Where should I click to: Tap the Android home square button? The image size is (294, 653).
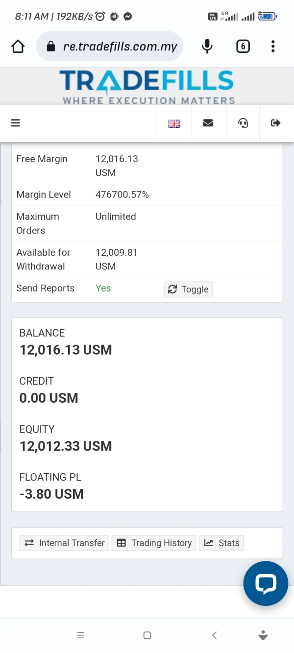point(147,635)
